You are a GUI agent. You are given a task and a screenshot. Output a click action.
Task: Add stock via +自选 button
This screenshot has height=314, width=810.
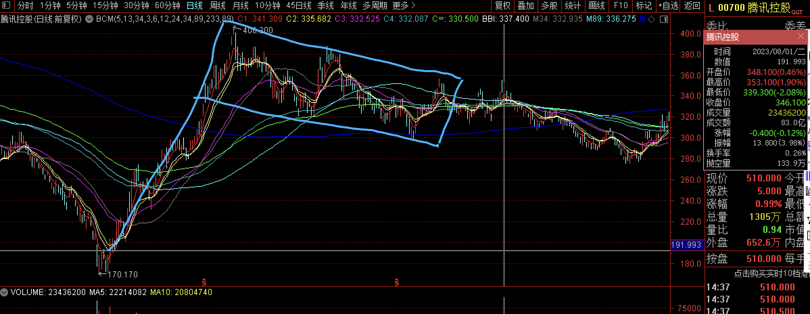[x=668, y=5]
